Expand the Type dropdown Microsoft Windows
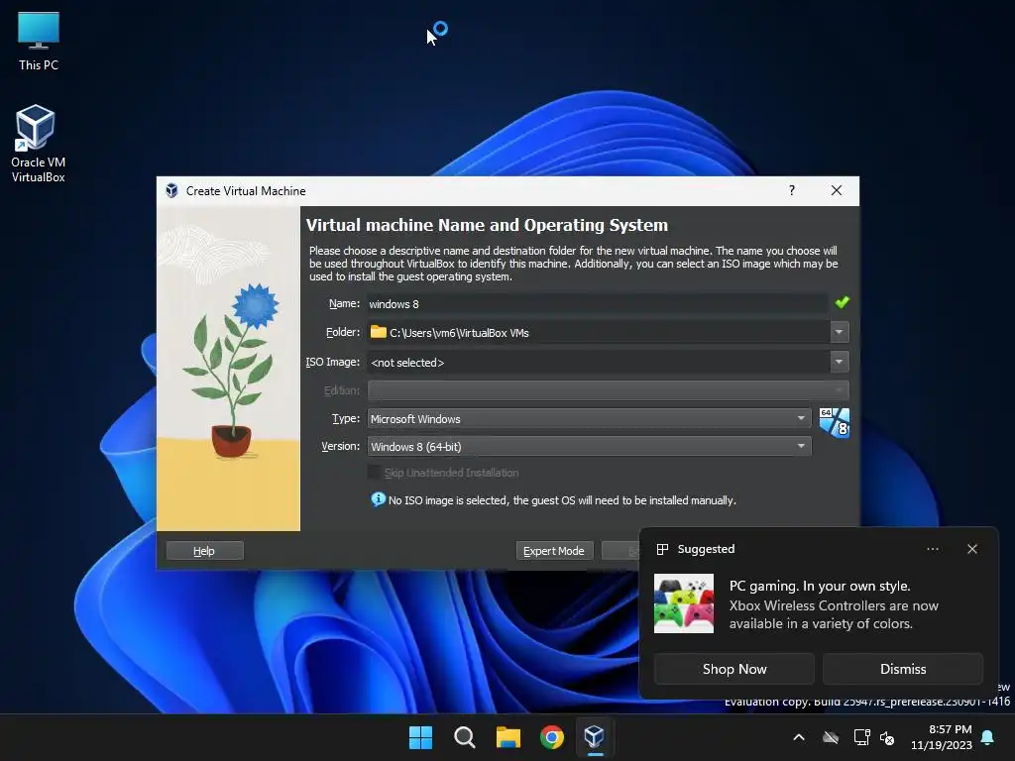 click(589, 419)
